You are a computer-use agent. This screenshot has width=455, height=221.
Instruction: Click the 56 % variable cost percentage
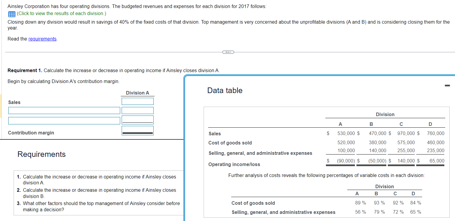pos(360,212)
